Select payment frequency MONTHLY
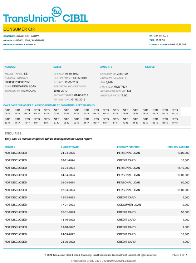The width and height of the screenshot is (196, 263). tap(120, 87)
